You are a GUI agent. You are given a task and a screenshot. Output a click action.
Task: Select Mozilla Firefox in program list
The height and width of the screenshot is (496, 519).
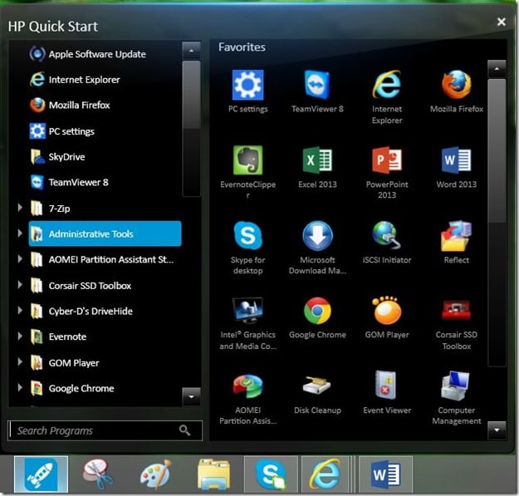[x=105, y=105]
